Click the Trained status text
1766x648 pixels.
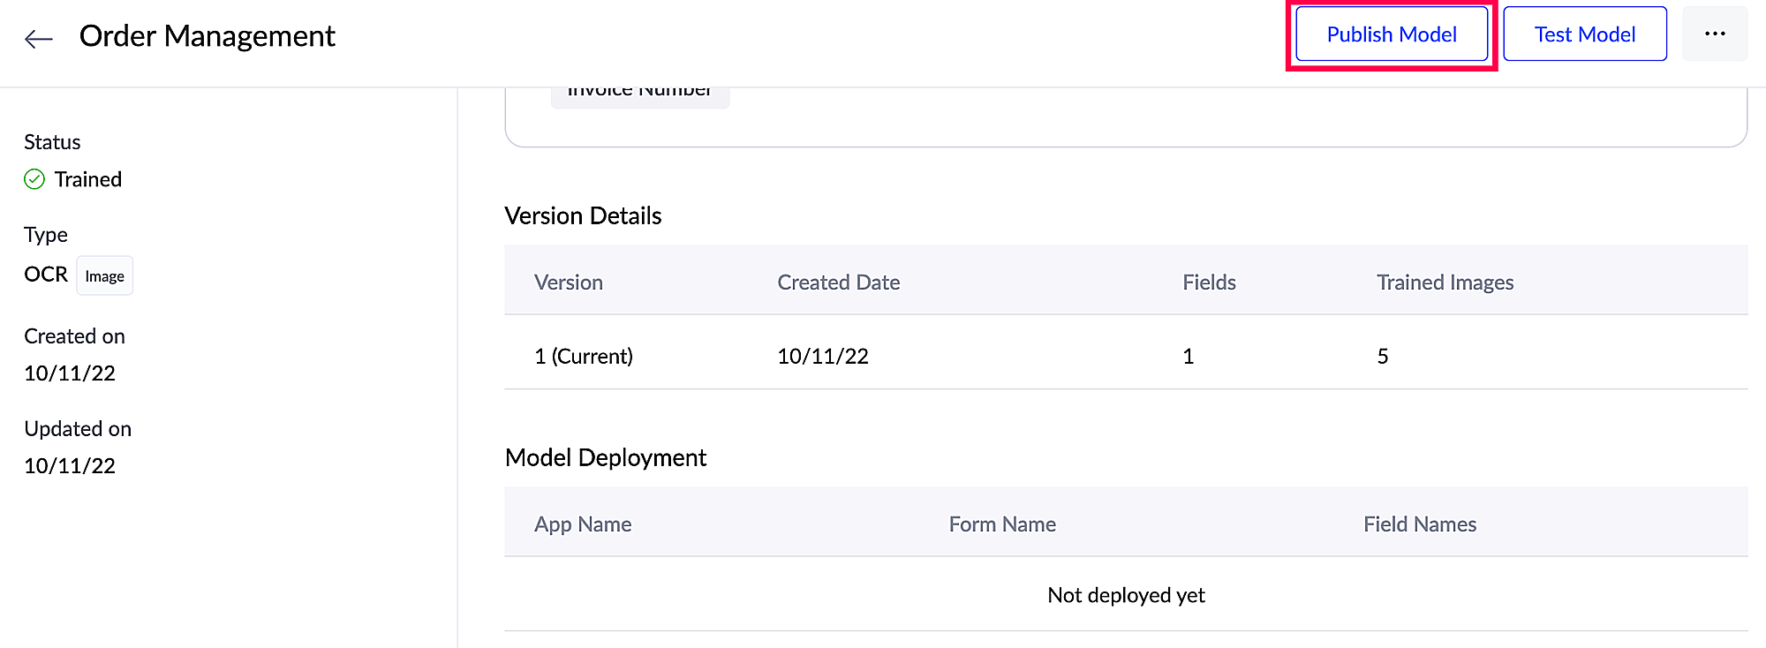(x=88, y=179)
